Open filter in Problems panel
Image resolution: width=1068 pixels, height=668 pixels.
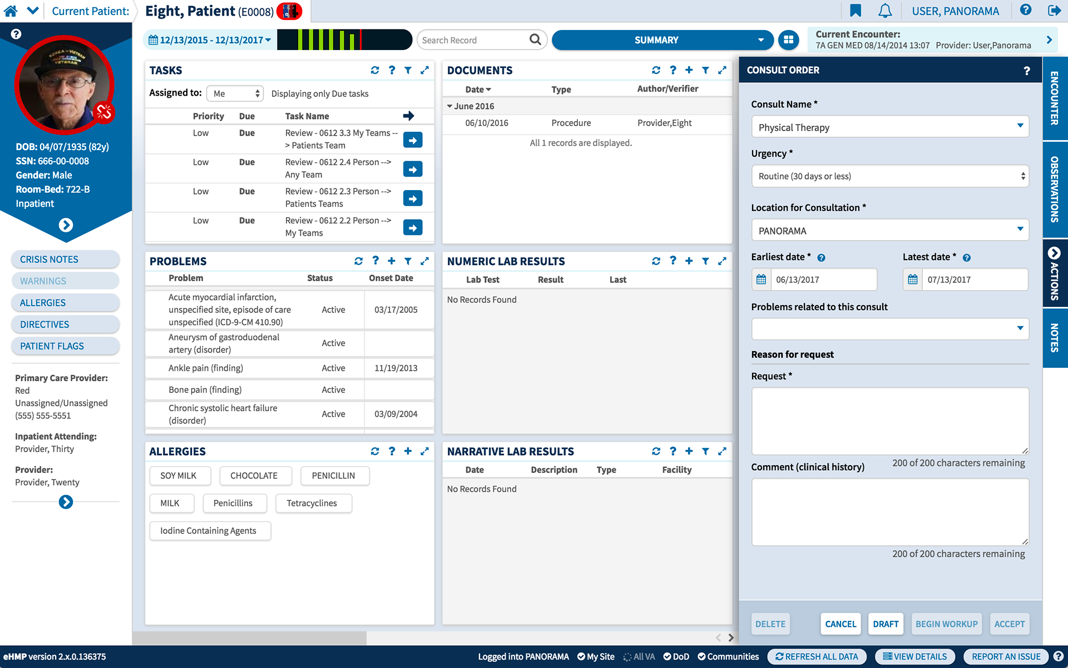408,261
